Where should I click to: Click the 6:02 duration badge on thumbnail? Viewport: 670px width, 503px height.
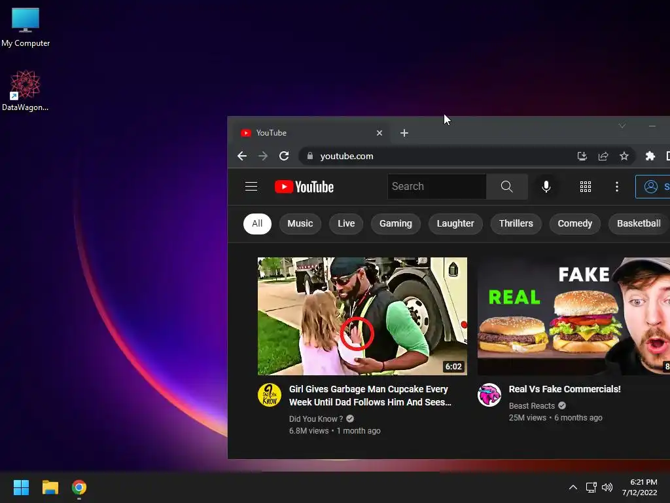(x=453, y=367)
